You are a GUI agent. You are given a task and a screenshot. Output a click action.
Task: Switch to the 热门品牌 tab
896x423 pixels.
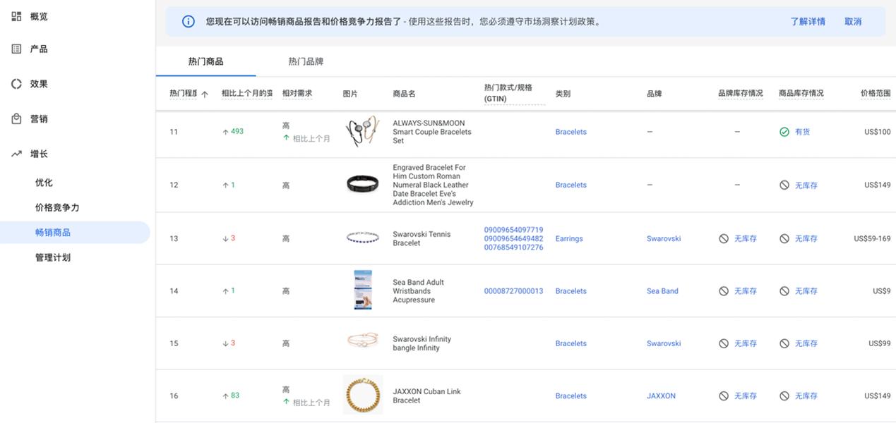(x=304, y=61)
